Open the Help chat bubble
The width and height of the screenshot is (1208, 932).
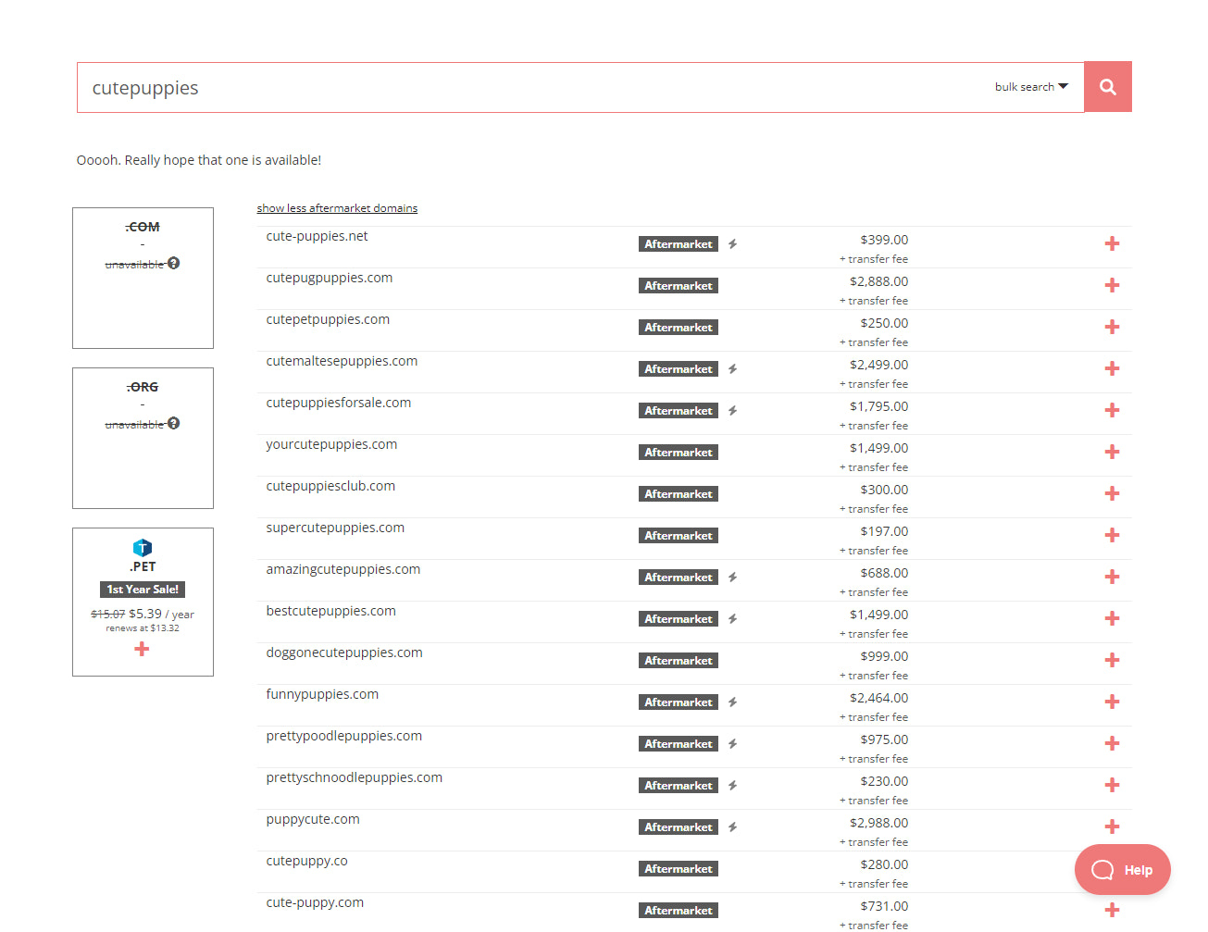(x=1122, y=869)
